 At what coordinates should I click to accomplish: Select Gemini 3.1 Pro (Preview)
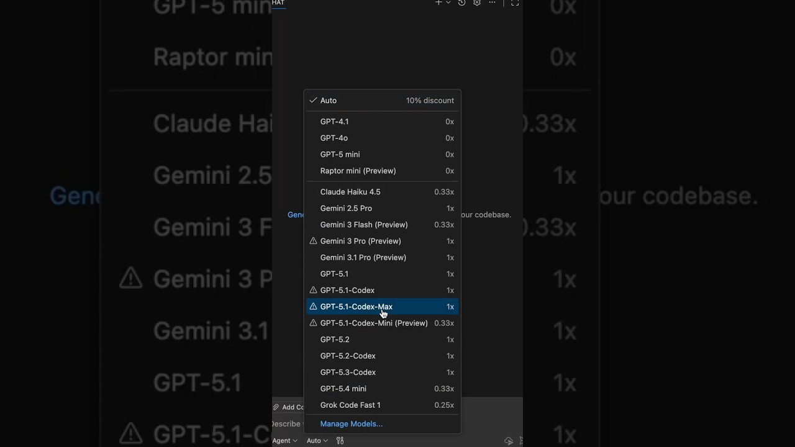tap(383, 258)
